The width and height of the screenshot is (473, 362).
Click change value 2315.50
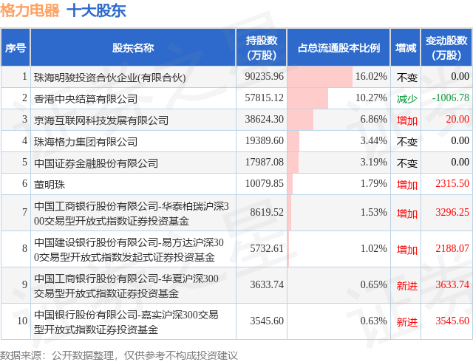pyautogui.click(x=452, y=183)
